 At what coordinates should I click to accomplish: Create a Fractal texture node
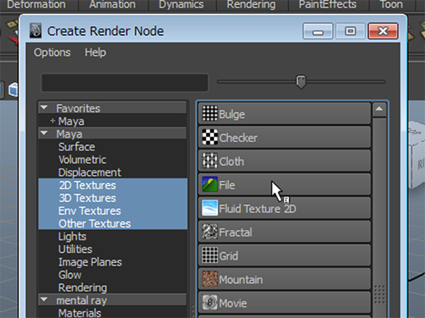[x=284, y=232]
